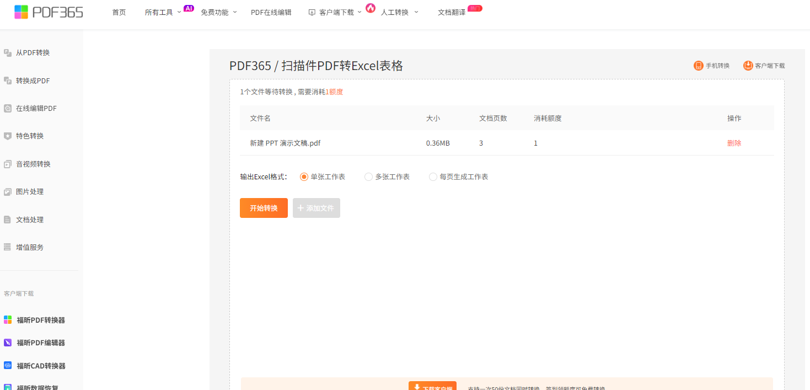Expand the 所有工具 dropdown menu
The width and height of the screenshot is (810, 390).
click(x=163, y=12)
